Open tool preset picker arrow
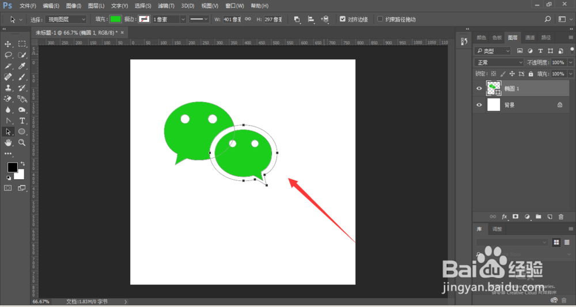Viewport: 576px width, 307px height. (21, 20)
